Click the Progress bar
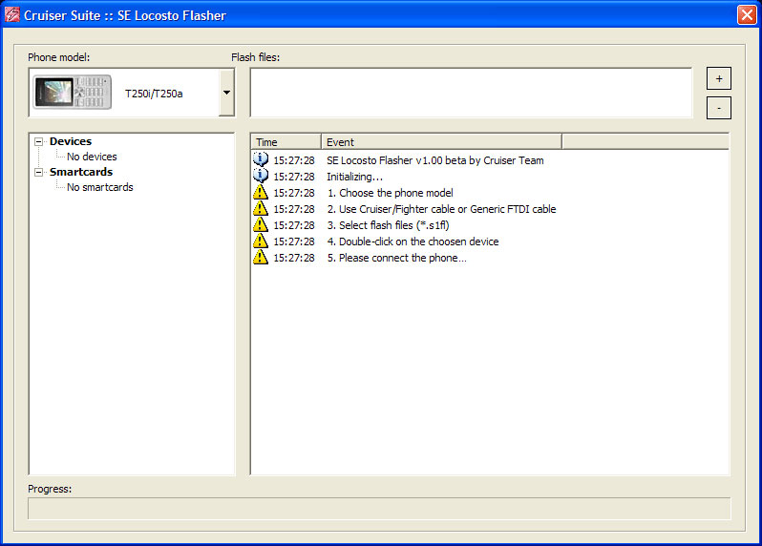The height and width of the screenshot is (546, 762). [379, 509]
